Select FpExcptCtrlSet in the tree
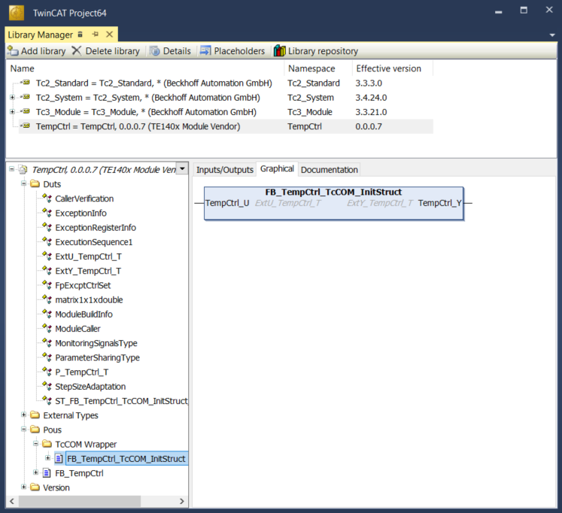 (x=83, y=286)
